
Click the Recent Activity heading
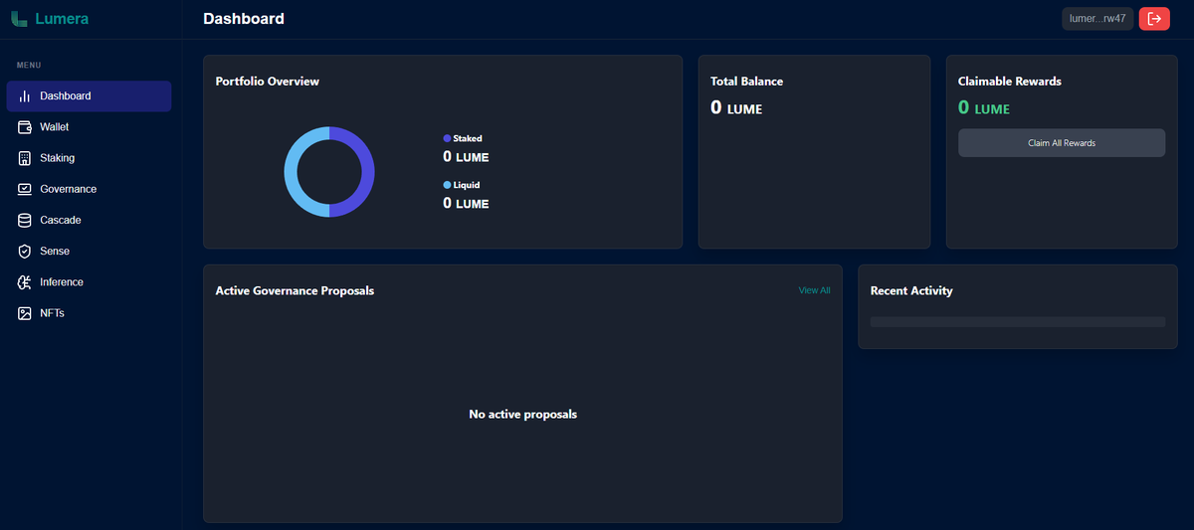click(x=911, y=291)
